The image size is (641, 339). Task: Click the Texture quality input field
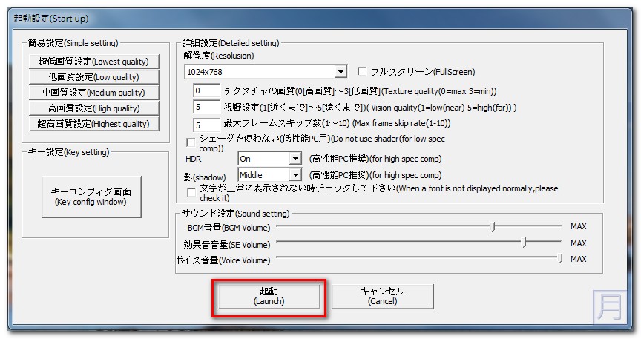tap(206, 91)
